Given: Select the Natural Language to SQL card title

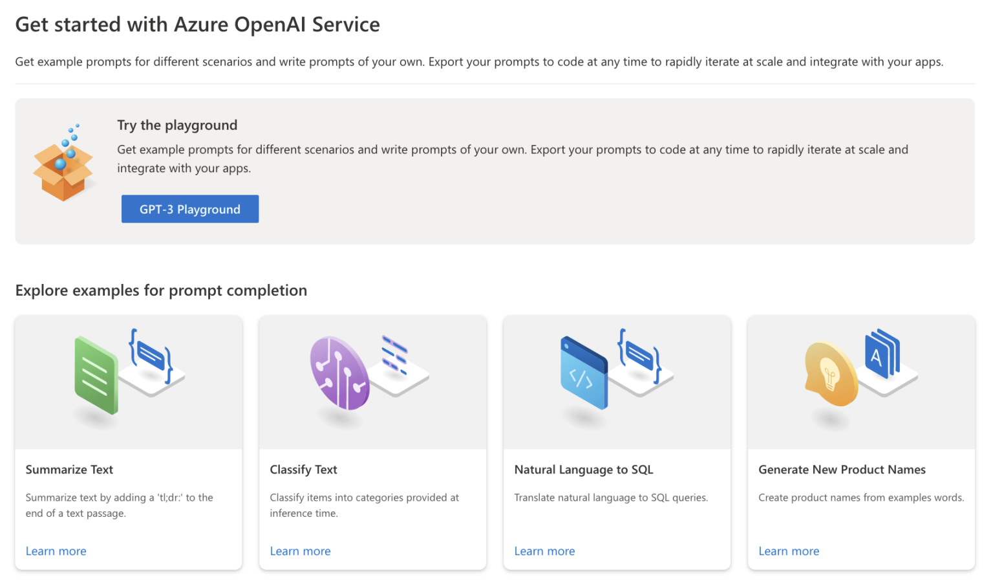Looking at the screenshot, I should coord(584,470).
